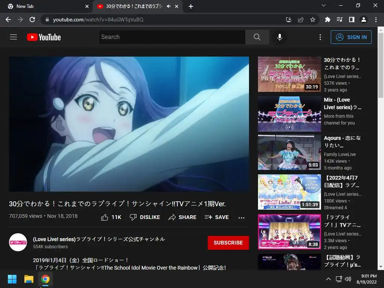Screen dimensions: 384x288
Task: Open YouTube settings three-dot menu
Action: pyautogui.click(x=320, y=37)
